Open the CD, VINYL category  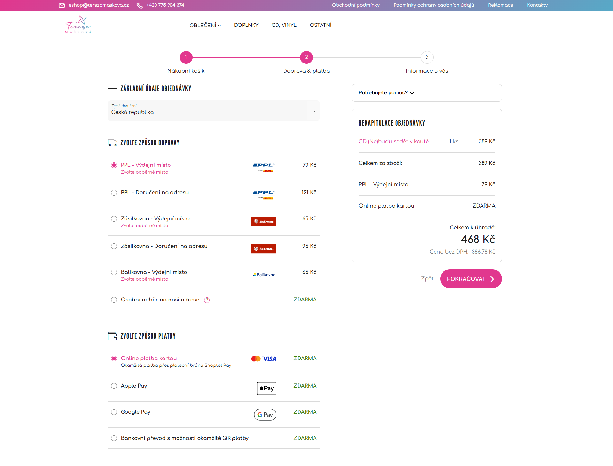click(284, 25)
